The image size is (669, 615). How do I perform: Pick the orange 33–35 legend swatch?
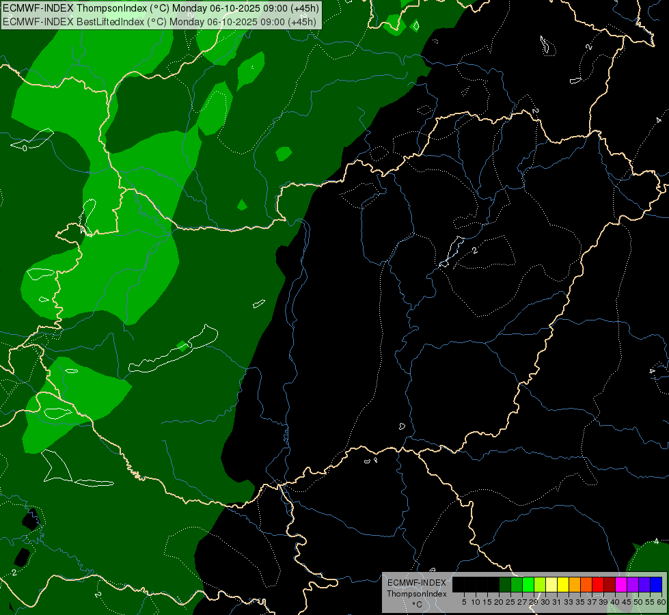tap(575, 584)
